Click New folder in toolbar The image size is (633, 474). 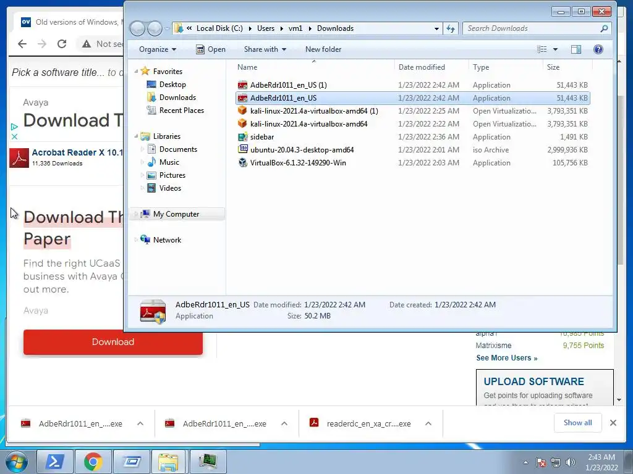(323, 49)
